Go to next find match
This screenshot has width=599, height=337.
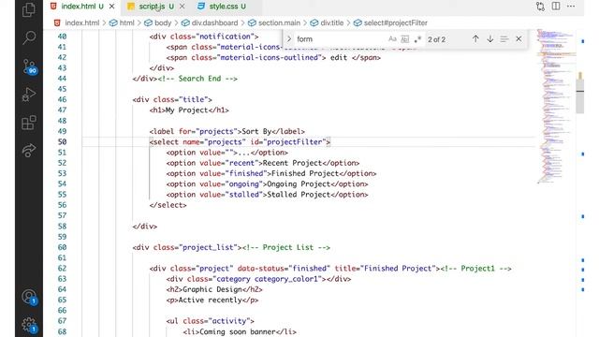click(x=490, y=39)
